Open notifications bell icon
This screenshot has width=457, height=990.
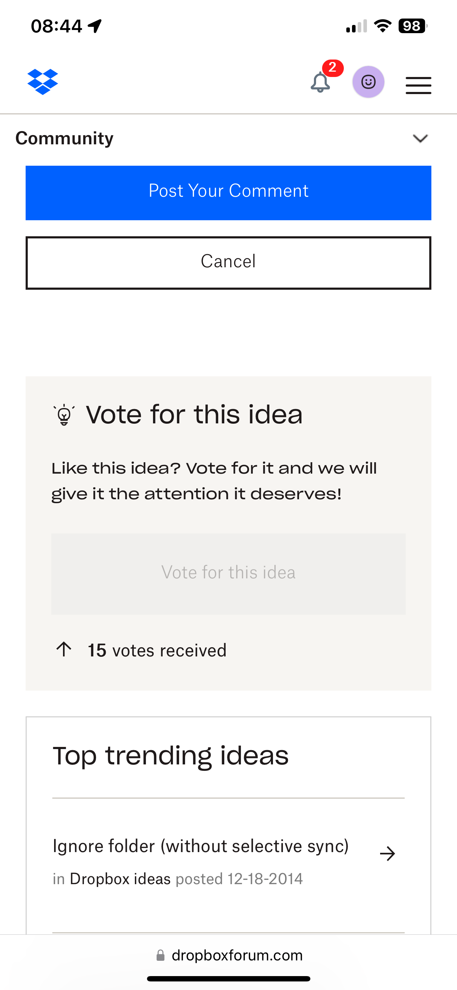[320, 82]
